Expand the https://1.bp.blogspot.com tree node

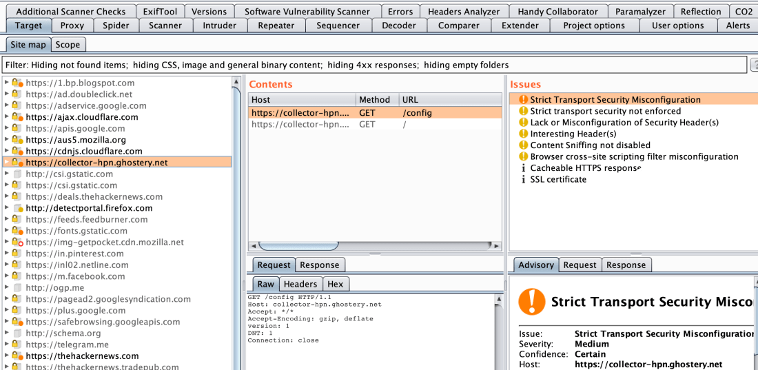click(x=7, y=83)
